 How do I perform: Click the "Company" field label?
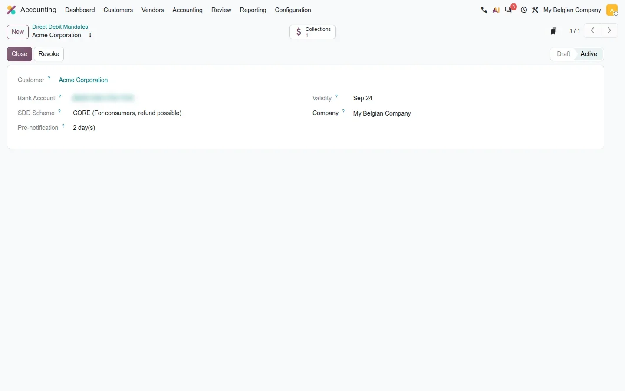click(326, 113)
